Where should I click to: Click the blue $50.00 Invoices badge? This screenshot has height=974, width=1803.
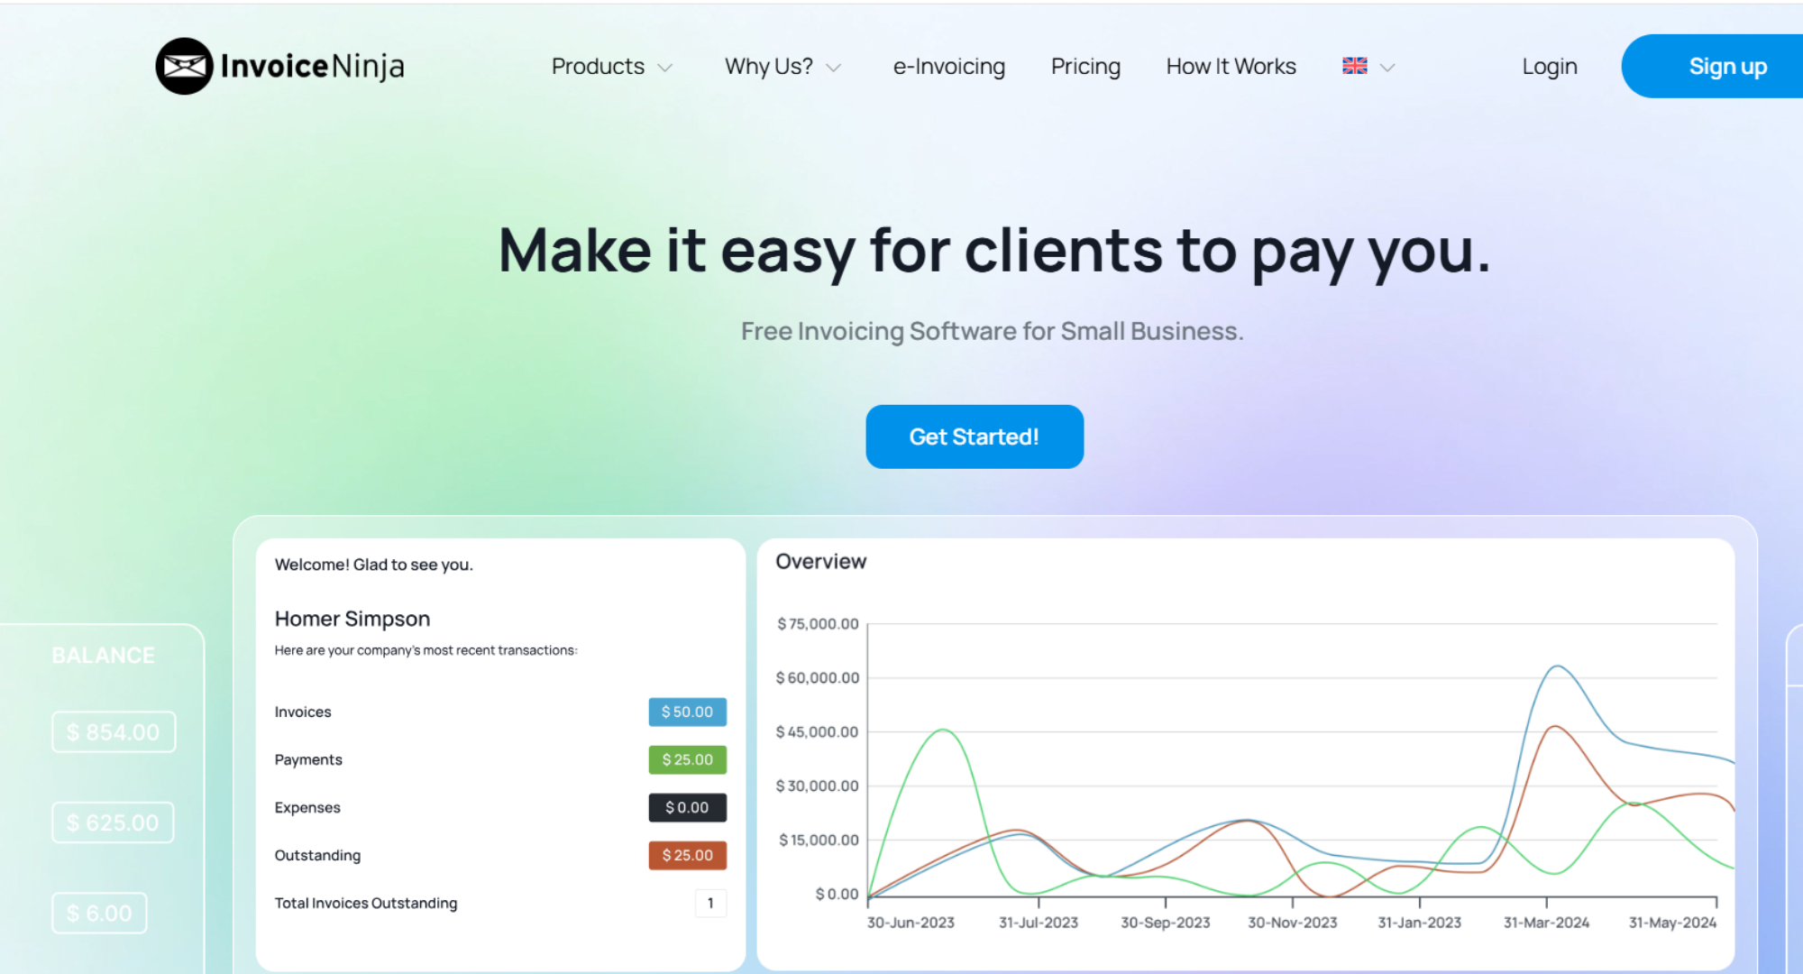pos(687,712)
